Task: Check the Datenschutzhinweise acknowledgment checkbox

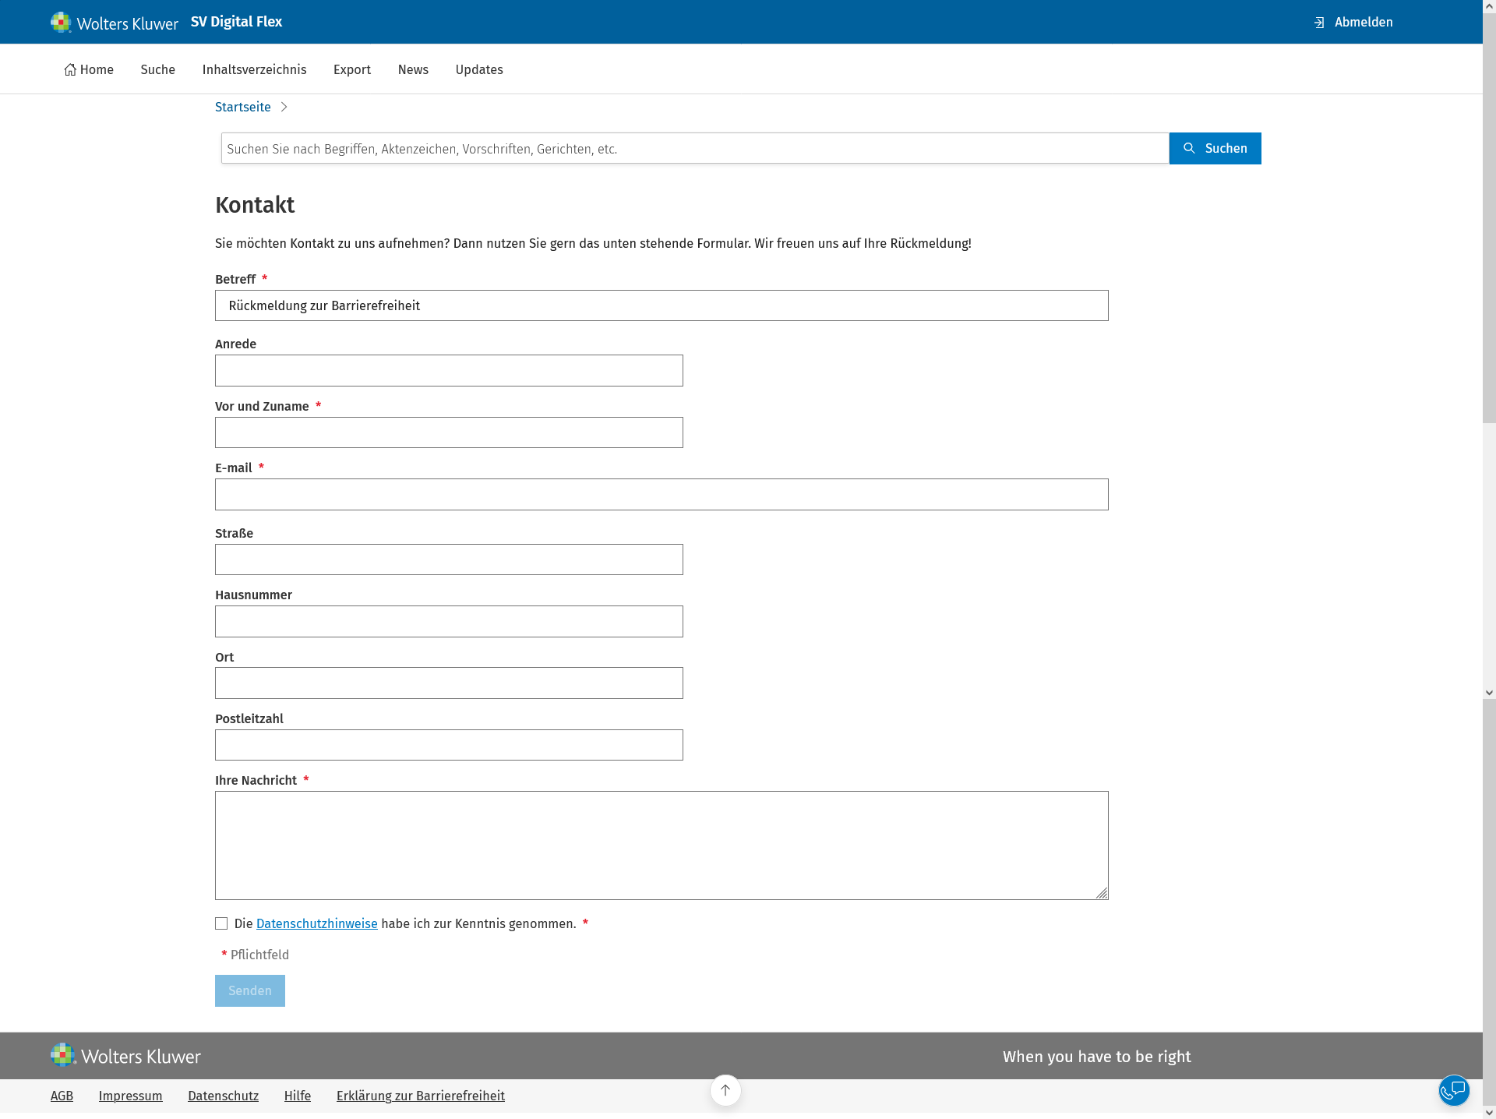Action: [x=221, y=923]
